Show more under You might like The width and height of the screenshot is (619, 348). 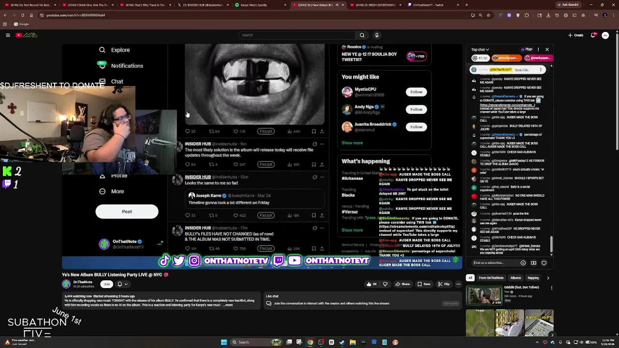click(x=352, y=143)
